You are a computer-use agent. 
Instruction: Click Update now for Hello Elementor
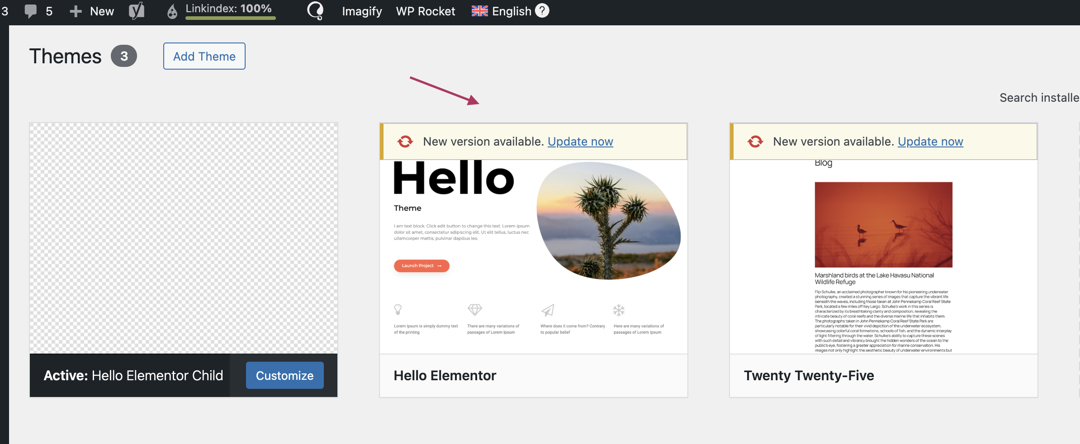click(x=580, y=142)
